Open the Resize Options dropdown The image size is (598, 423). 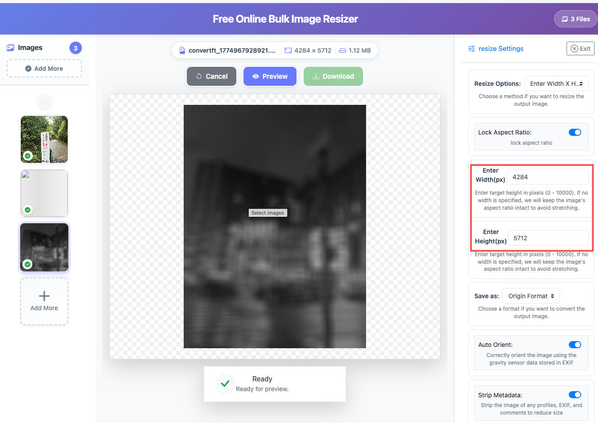[x=556, y=84]
